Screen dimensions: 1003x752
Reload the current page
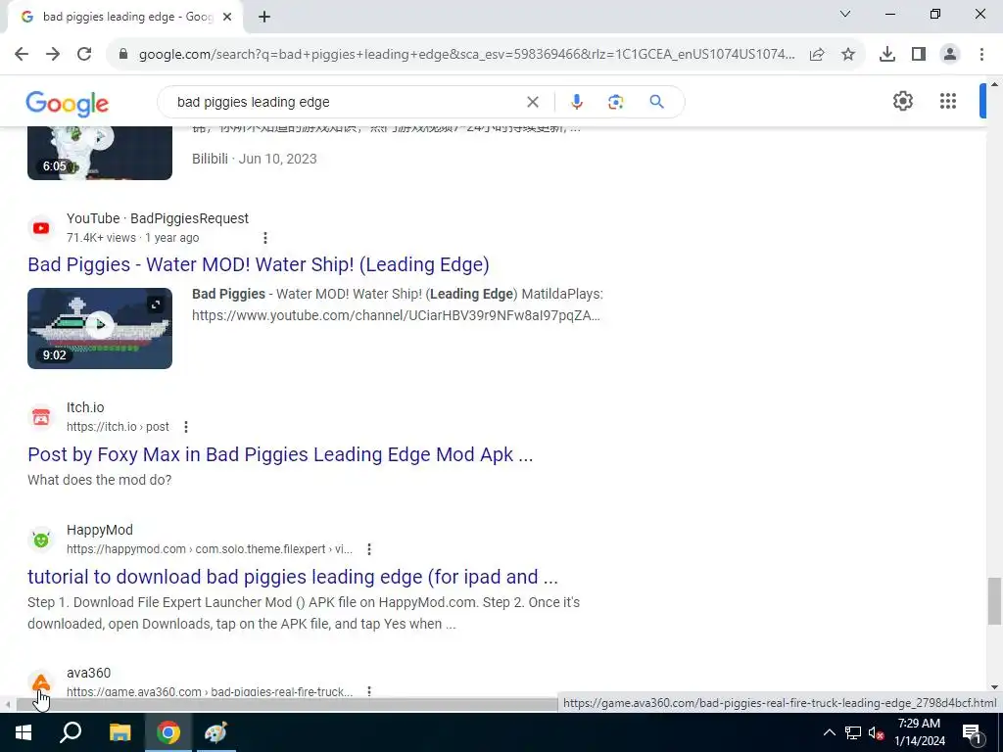click(x=84, y=55)
